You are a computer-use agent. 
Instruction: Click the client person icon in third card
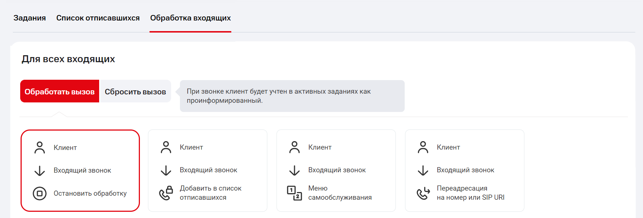tap(294, 147)
